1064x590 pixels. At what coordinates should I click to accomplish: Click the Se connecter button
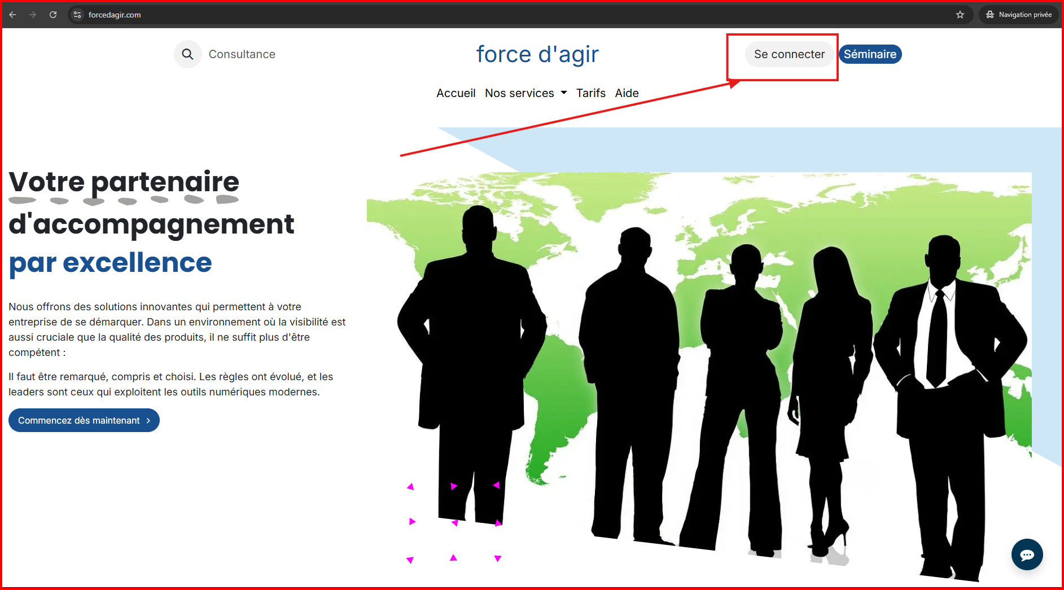pyautogui.click(x=789, y=54)
